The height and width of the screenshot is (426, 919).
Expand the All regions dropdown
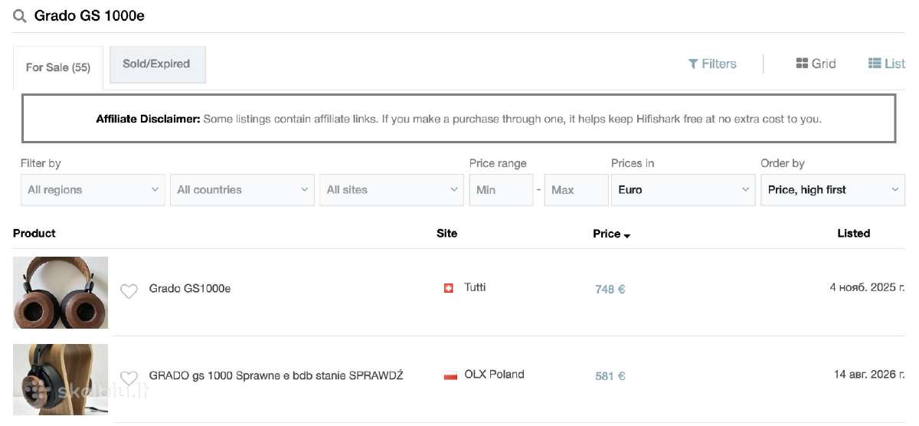(x=93, y=190)
